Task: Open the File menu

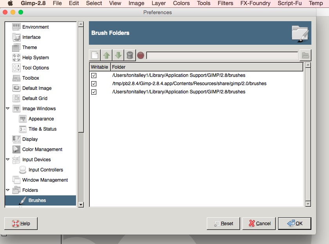Action: (57, 3)
